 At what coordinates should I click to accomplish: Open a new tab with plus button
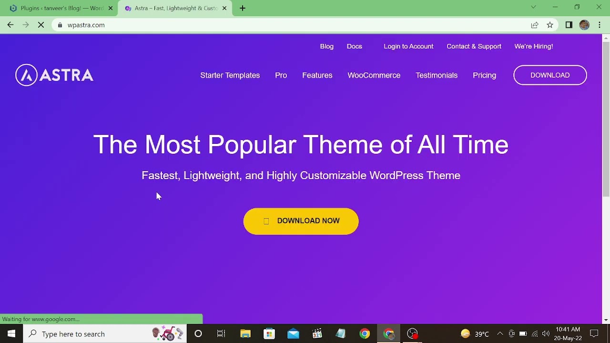point(243,8)
